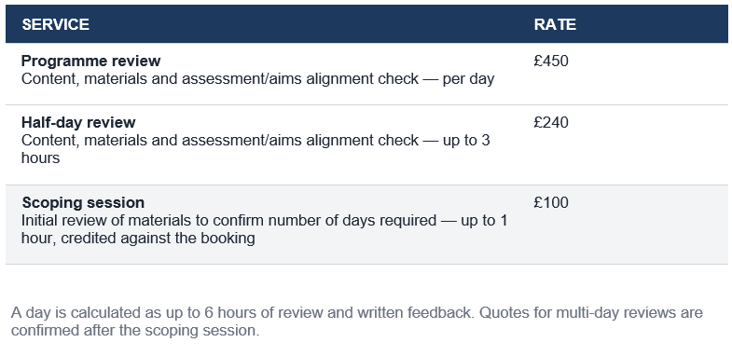
Task: Click the £100 rate value
Action: [551, 202]
